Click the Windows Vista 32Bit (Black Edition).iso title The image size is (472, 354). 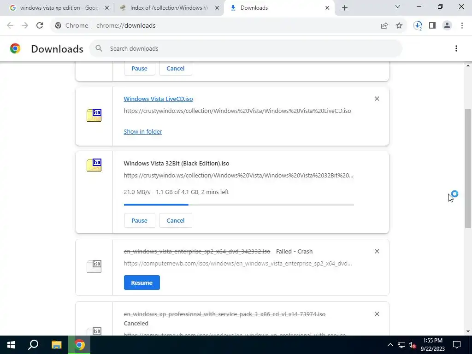click(x=177, y=164)
